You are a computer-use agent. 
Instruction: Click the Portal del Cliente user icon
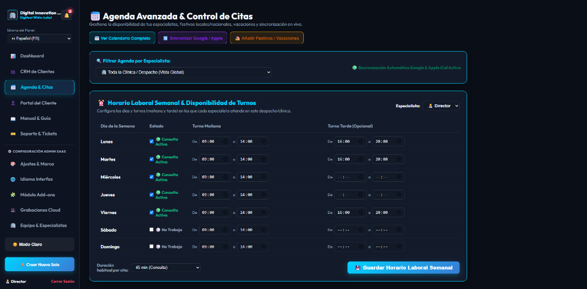click(x=13, y=103)
